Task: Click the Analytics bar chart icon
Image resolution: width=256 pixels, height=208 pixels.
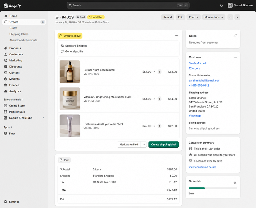Action: (6, 91)
